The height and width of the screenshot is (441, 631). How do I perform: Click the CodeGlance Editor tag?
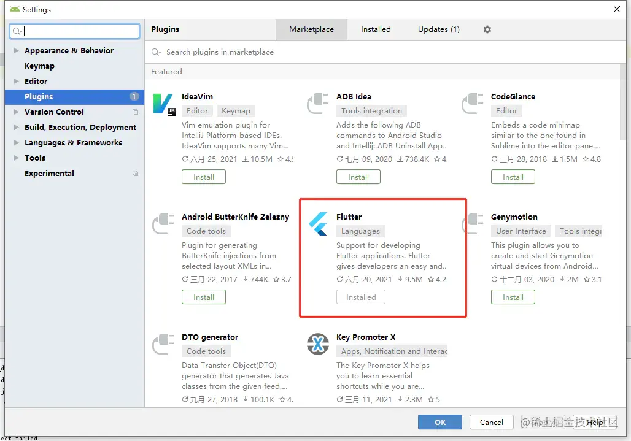[x=506, y=110]
